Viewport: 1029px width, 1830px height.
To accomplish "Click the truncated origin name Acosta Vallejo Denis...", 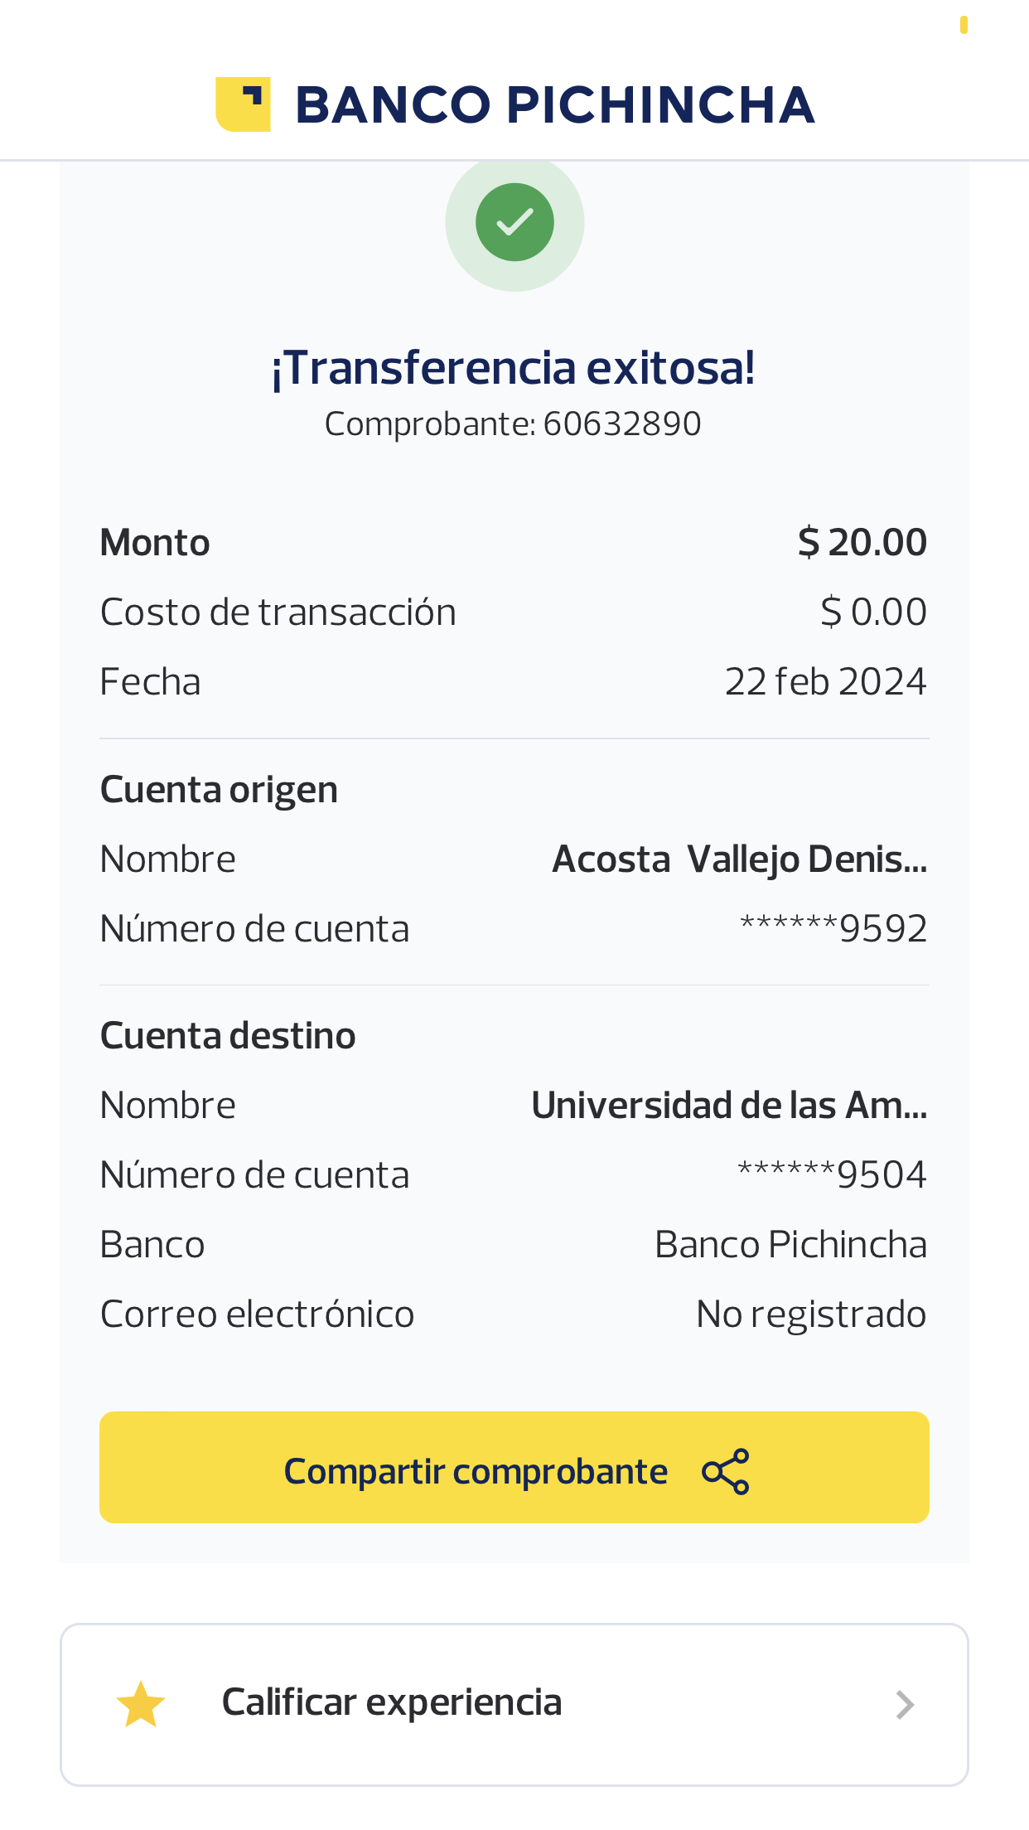I will (739, 859).
